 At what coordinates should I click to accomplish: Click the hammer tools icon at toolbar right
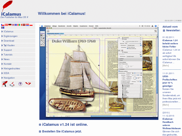point(155,31)
